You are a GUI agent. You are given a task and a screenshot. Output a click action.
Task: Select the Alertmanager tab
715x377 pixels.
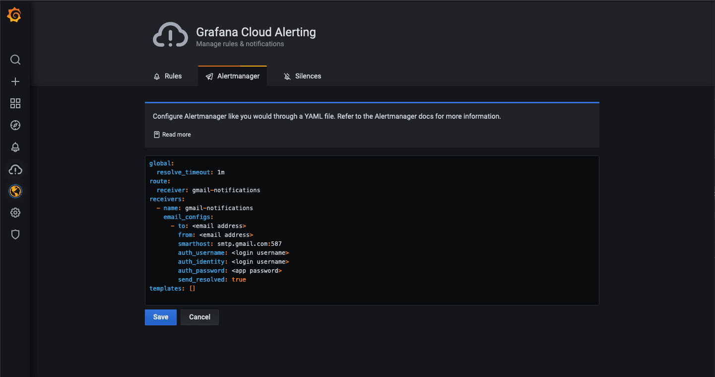232,76
